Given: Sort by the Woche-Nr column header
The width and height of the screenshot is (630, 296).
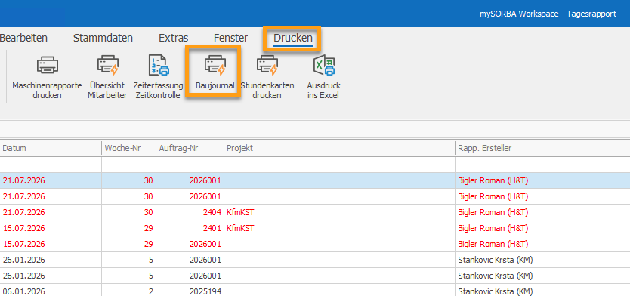Looking at the screenshot, I should point(128,148).
